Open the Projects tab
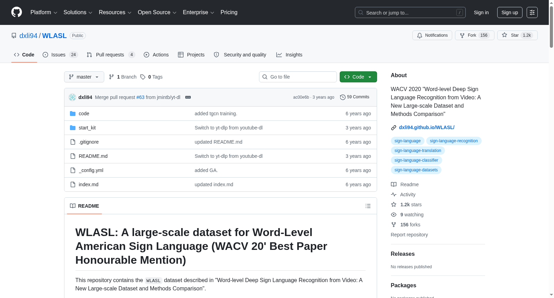The height and width of the screenshot is (298, 554). 191,55
